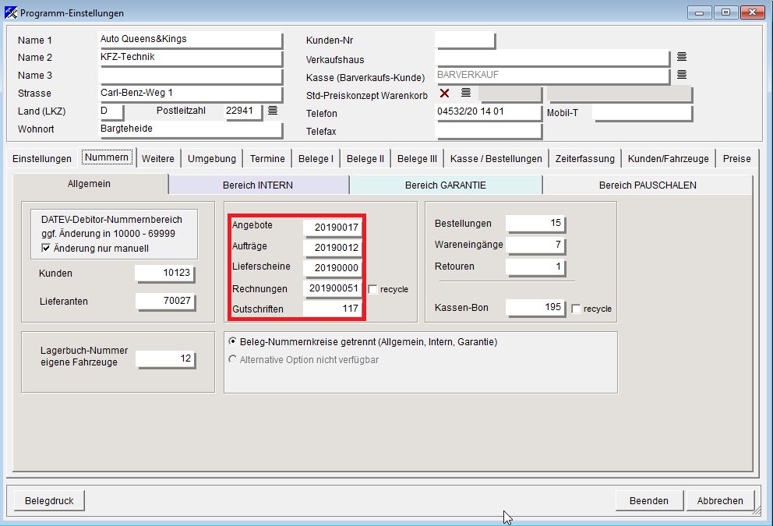
Task: Click into the Telefon input field
Action: coord(488,112)
